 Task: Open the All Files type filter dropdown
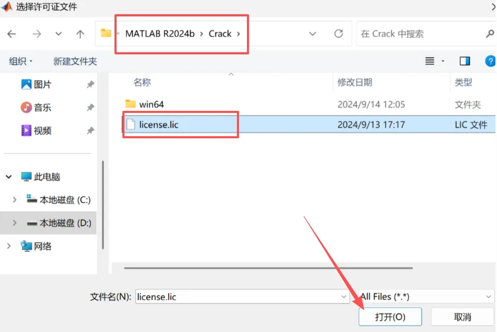(x=427, y=297)
